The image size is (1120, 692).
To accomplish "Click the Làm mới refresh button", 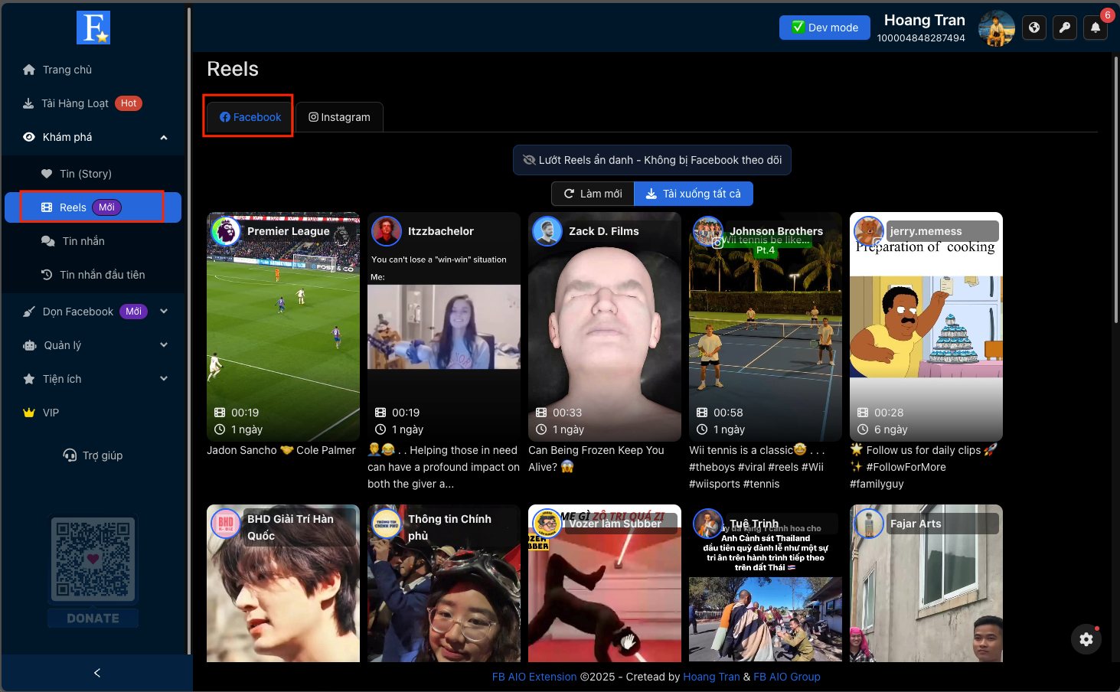I will pyautogui.click(x=593, y=194).
